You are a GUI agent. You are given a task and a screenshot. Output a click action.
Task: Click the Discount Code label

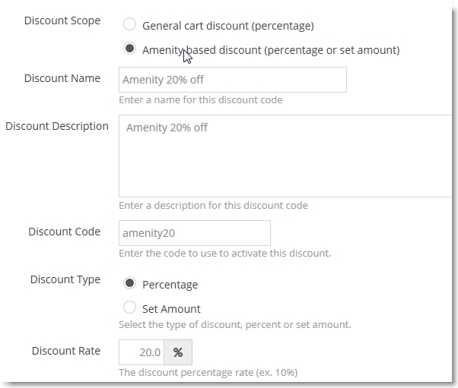click(64, 232)
